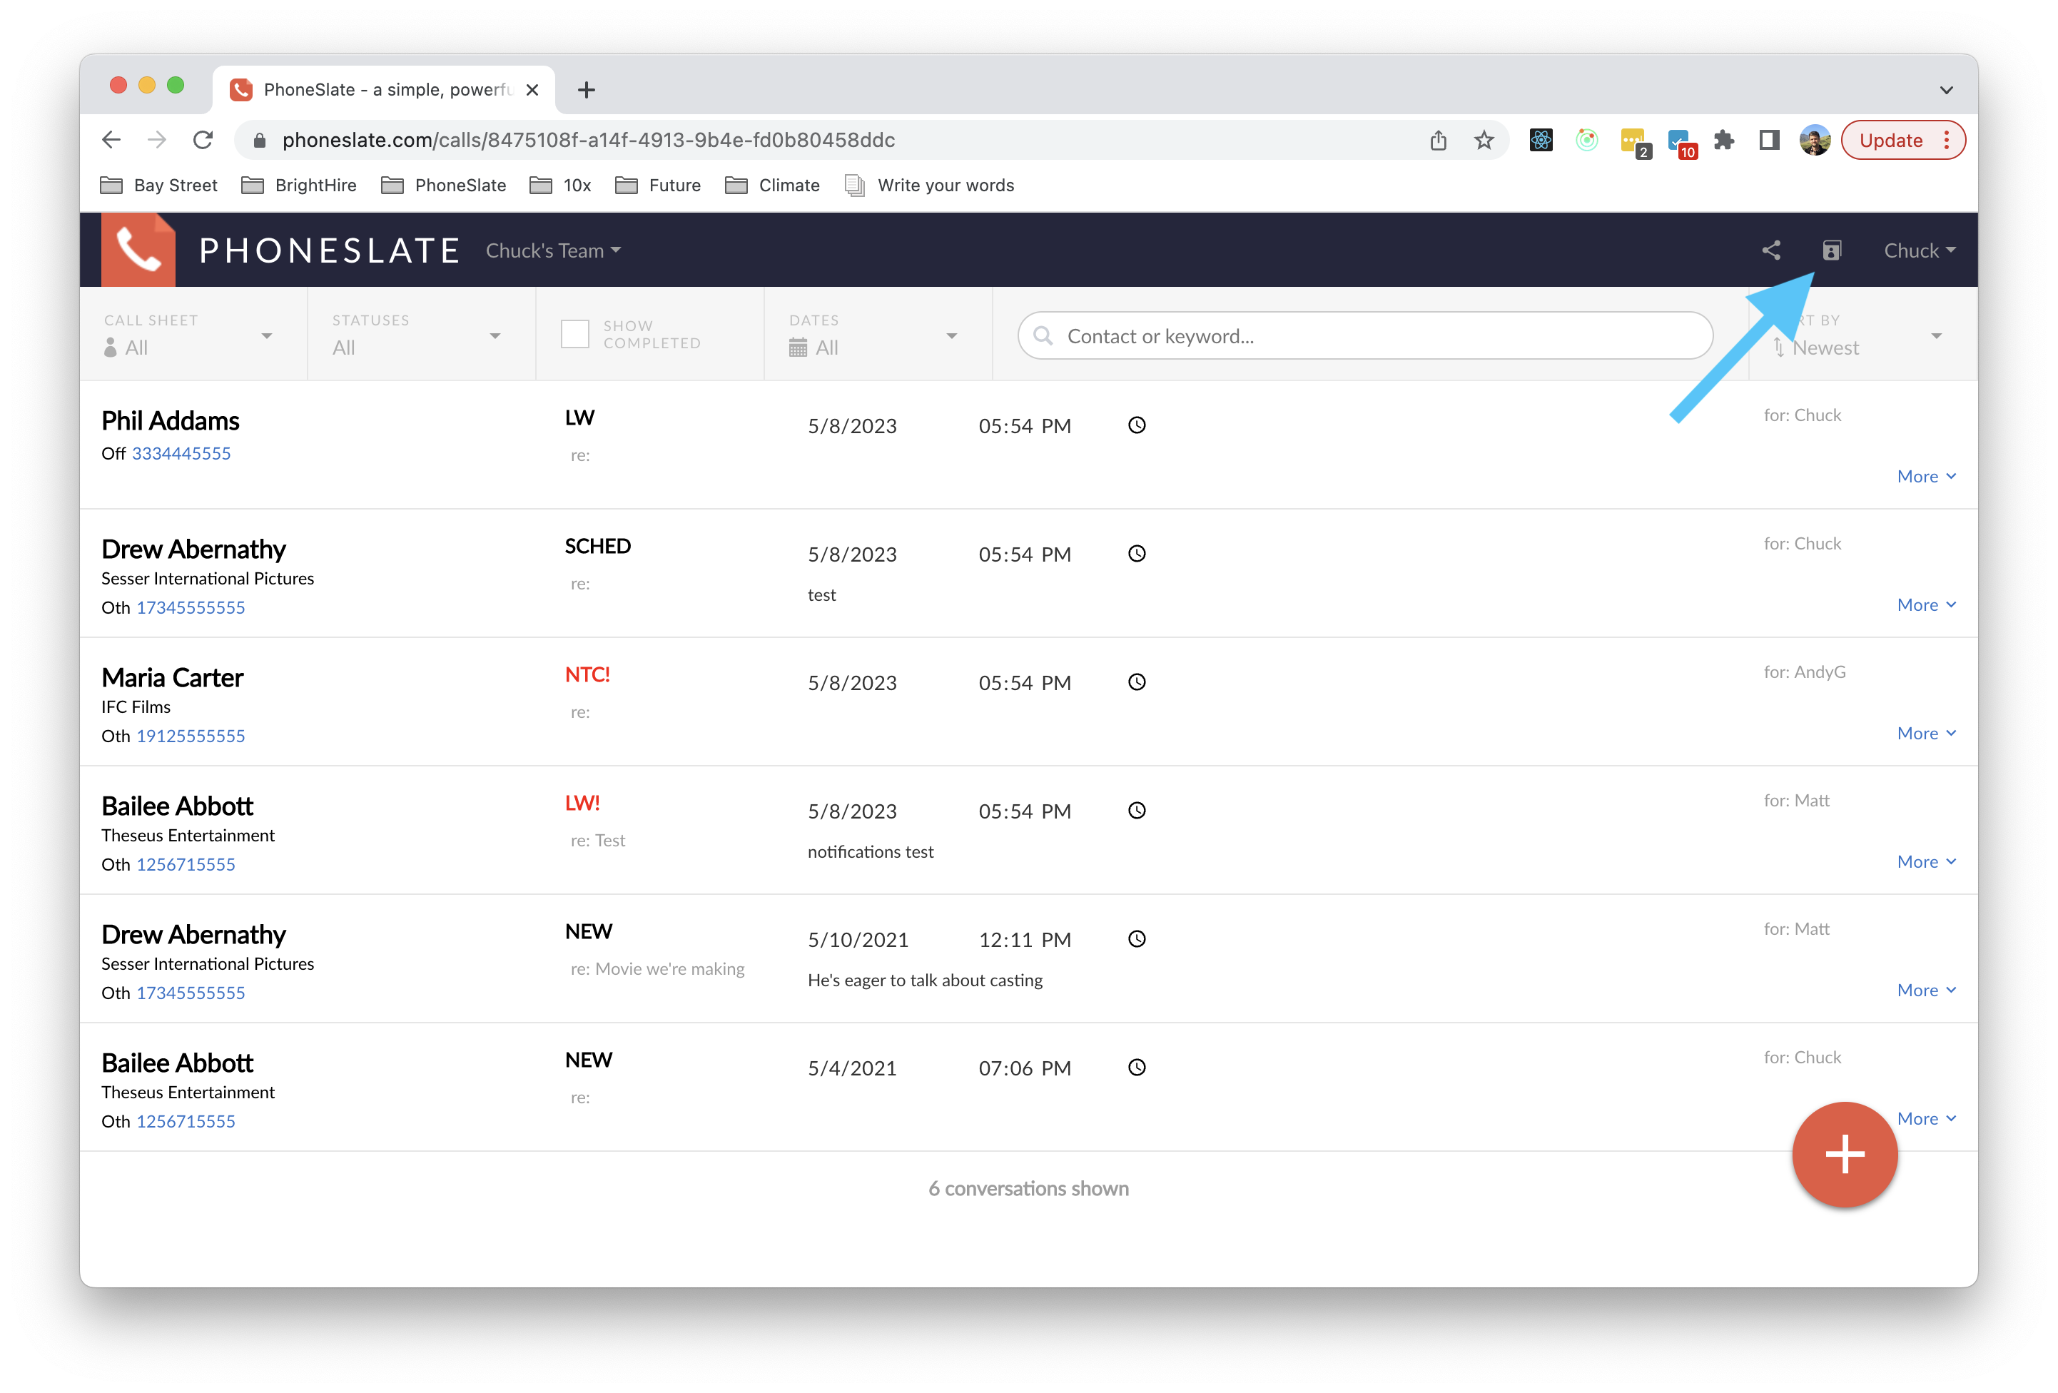
Task: Click clock icon on Maria Carter row
Action: pyautogui.click(x=1137, y=682)
